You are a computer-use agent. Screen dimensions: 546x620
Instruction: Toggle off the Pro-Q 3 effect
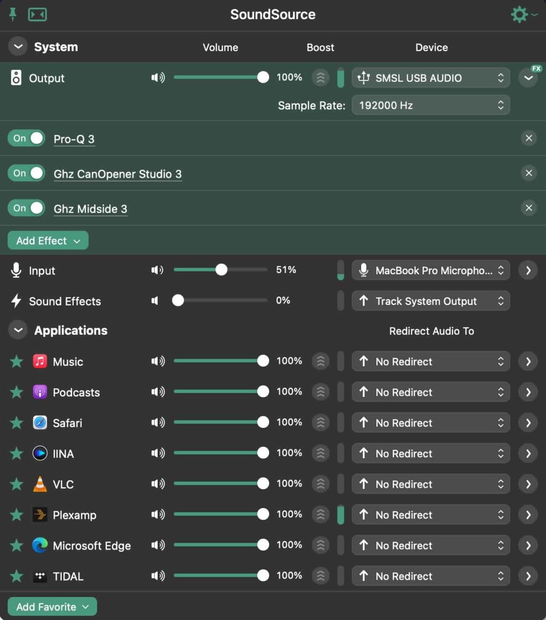(26, 138)
